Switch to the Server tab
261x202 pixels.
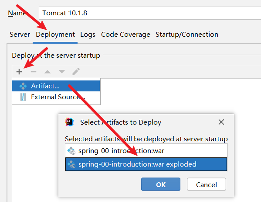tap(20, 35)
